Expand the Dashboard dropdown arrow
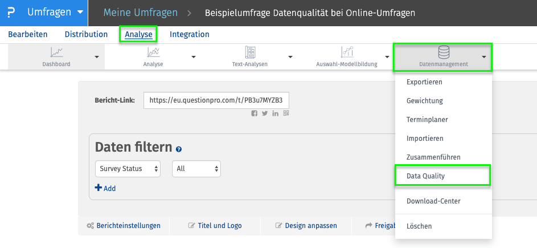Screen dimensions: 537x248 [x=97, y=56]
